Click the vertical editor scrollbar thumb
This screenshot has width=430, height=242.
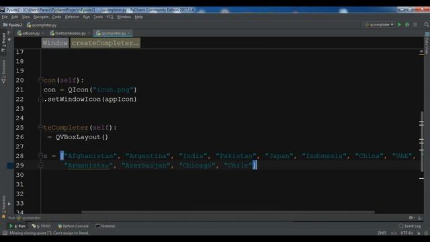[x=422, y=142]
